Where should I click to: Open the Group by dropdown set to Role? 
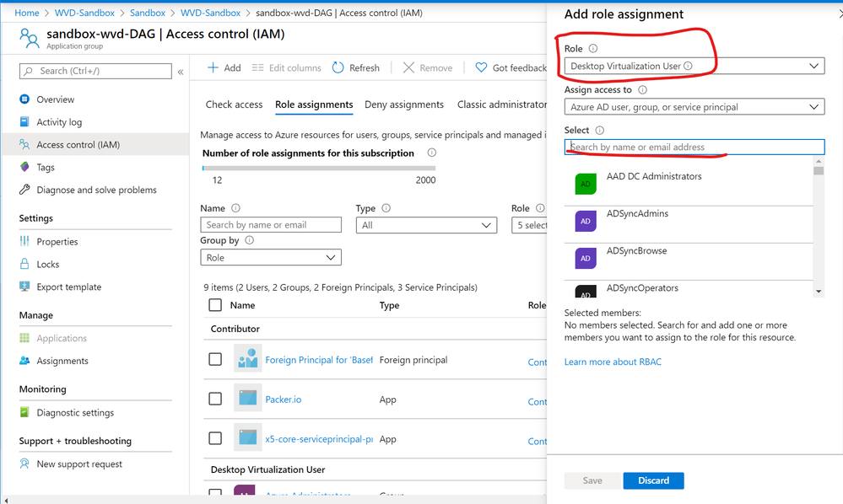click(270, 258)
